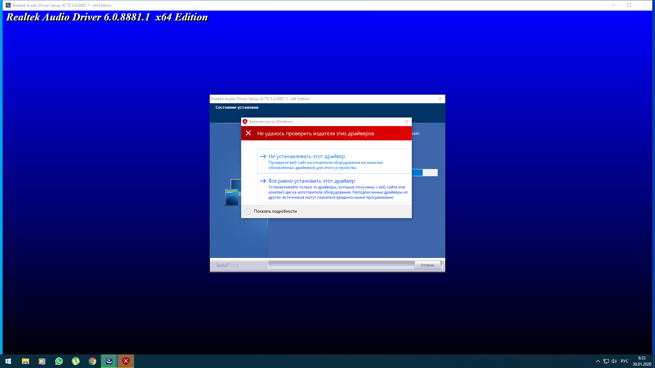Switch to Realtek installer taskbar icon
Viewport: 655px width, 368px height.
pos(109,361)
